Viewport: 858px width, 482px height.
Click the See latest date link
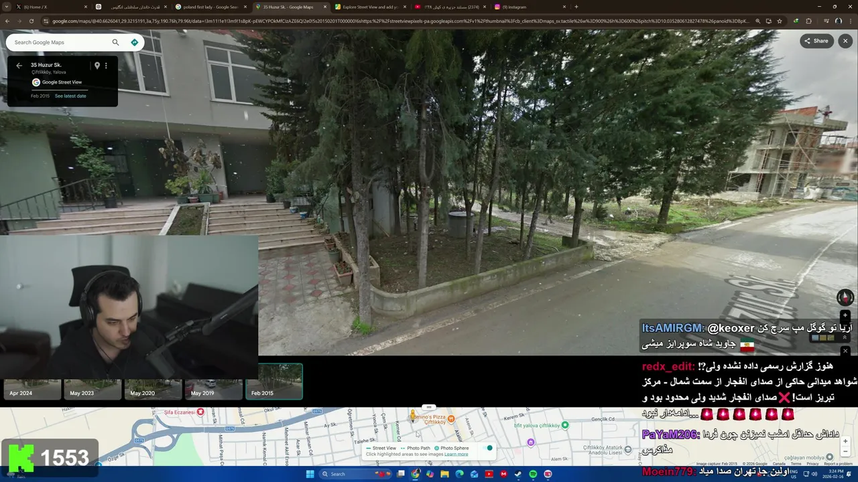70,96
